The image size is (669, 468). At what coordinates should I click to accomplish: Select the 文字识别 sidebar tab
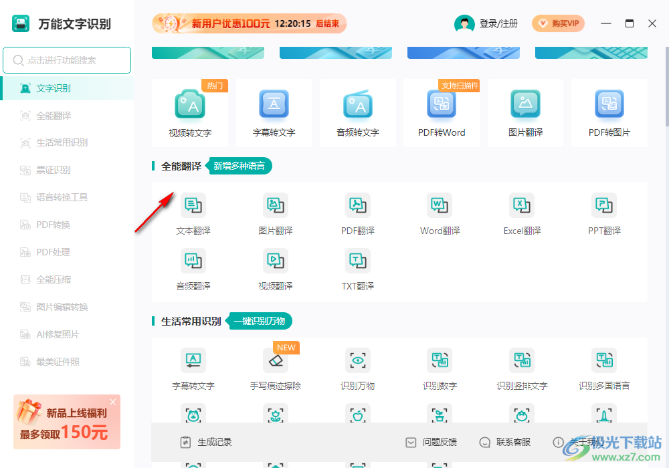tap(68, 88)
